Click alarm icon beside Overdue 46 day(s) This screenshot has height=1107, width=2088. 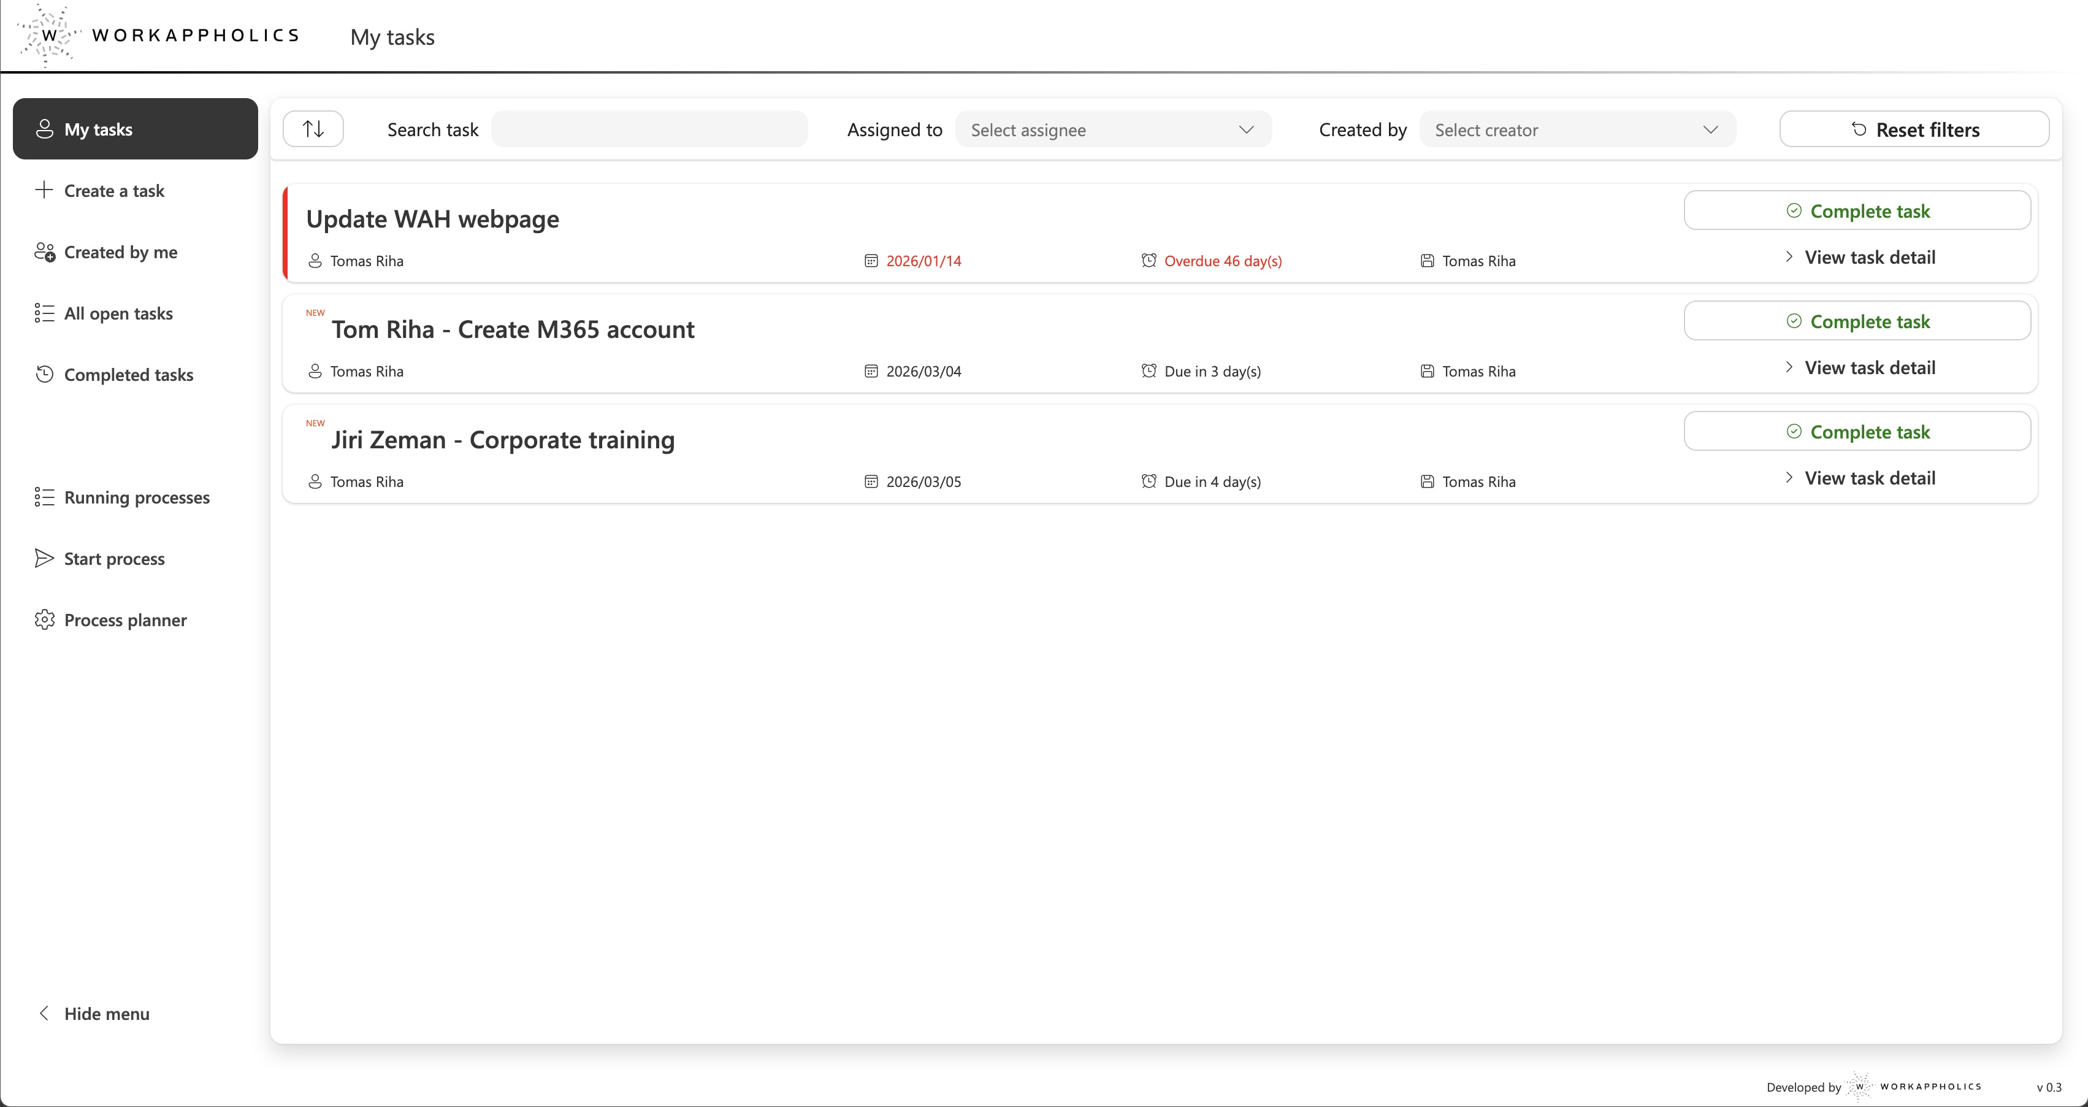point(1149,261)
